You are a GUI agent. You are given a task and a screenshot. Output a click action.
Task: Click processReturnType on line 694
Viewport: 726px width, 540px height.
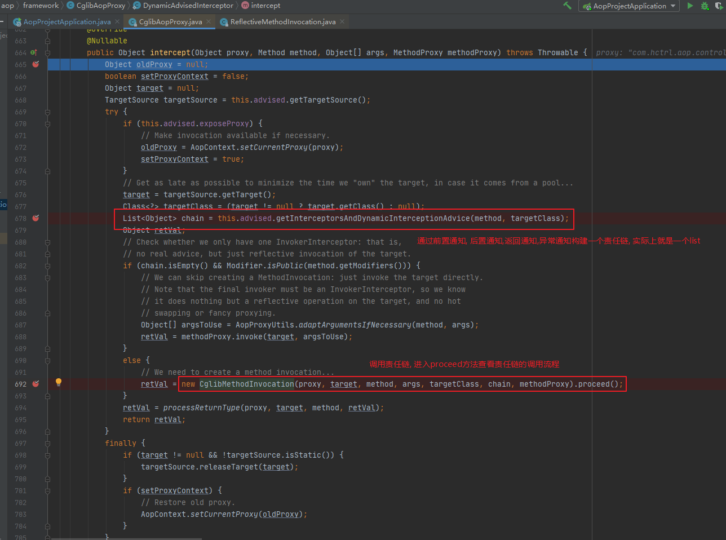201,408
